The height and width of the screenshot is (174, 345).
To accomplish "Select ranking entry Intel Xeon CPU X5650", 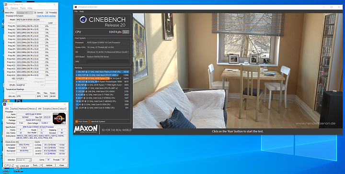I will pyautogui.click(x=103, y=91).
